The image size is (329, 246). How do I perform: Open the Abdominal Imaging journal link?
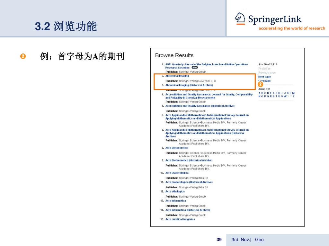tap(177, 76)
